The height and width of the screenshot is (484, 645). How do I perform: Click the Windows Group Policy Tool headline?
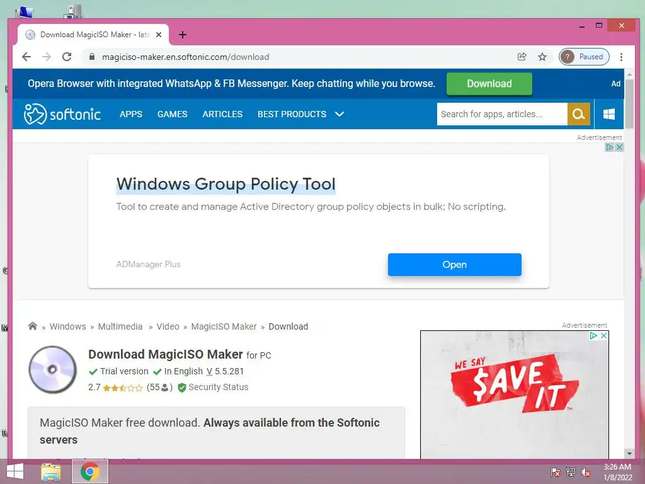pos(226,184)
